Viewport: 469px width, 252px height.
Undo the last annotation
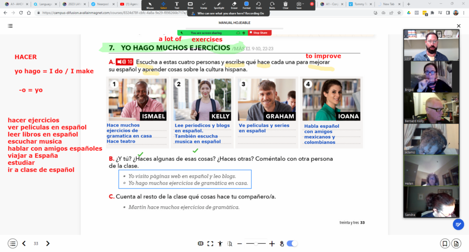(259, 5)
